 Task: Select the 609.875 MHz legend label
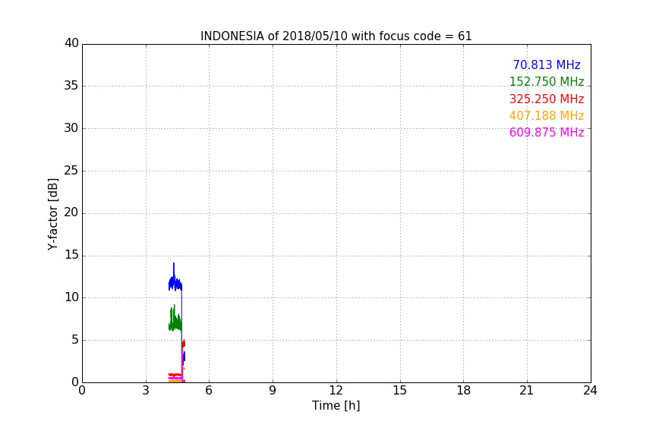547,133
